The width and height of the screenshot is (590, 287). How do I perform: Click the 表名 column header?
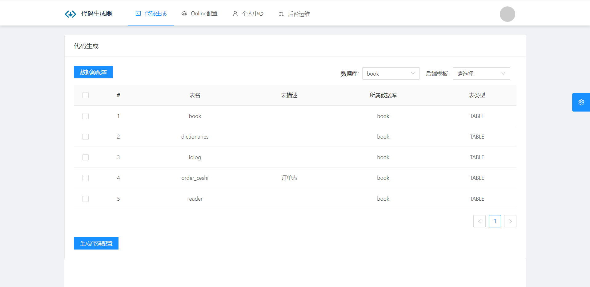195,95
